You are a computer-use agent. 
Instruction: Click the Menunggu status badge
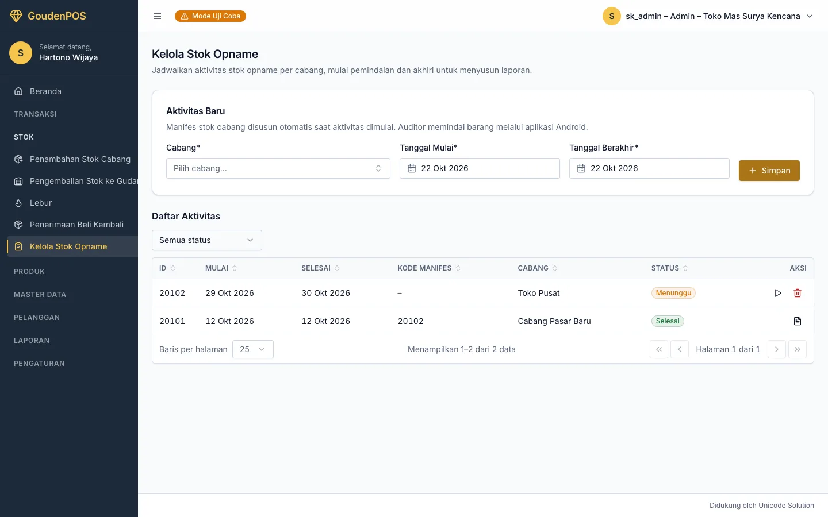(673, 293)
